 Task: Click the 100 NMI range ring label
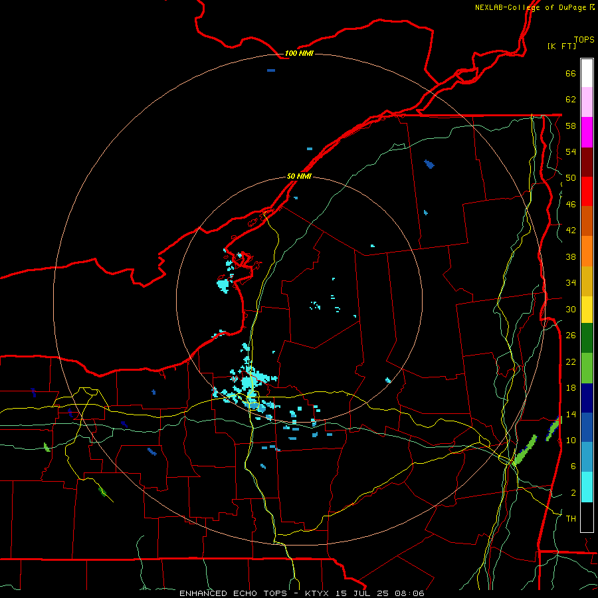[299, 53]
